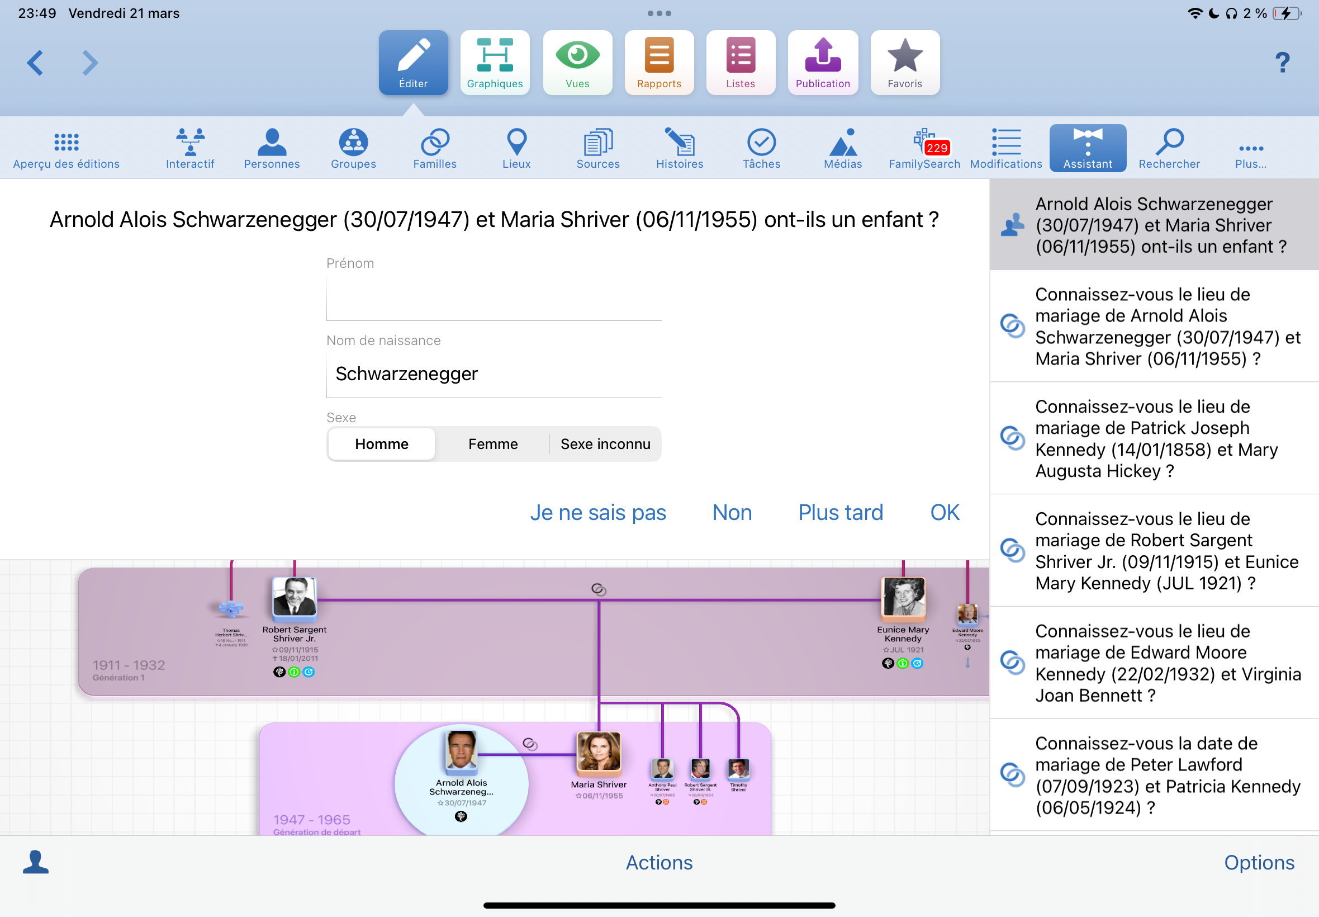Select Edward Moore Kennedy marriage place question
The width and height of the screenshot is (1319, 917).
tap(1154, 663)
